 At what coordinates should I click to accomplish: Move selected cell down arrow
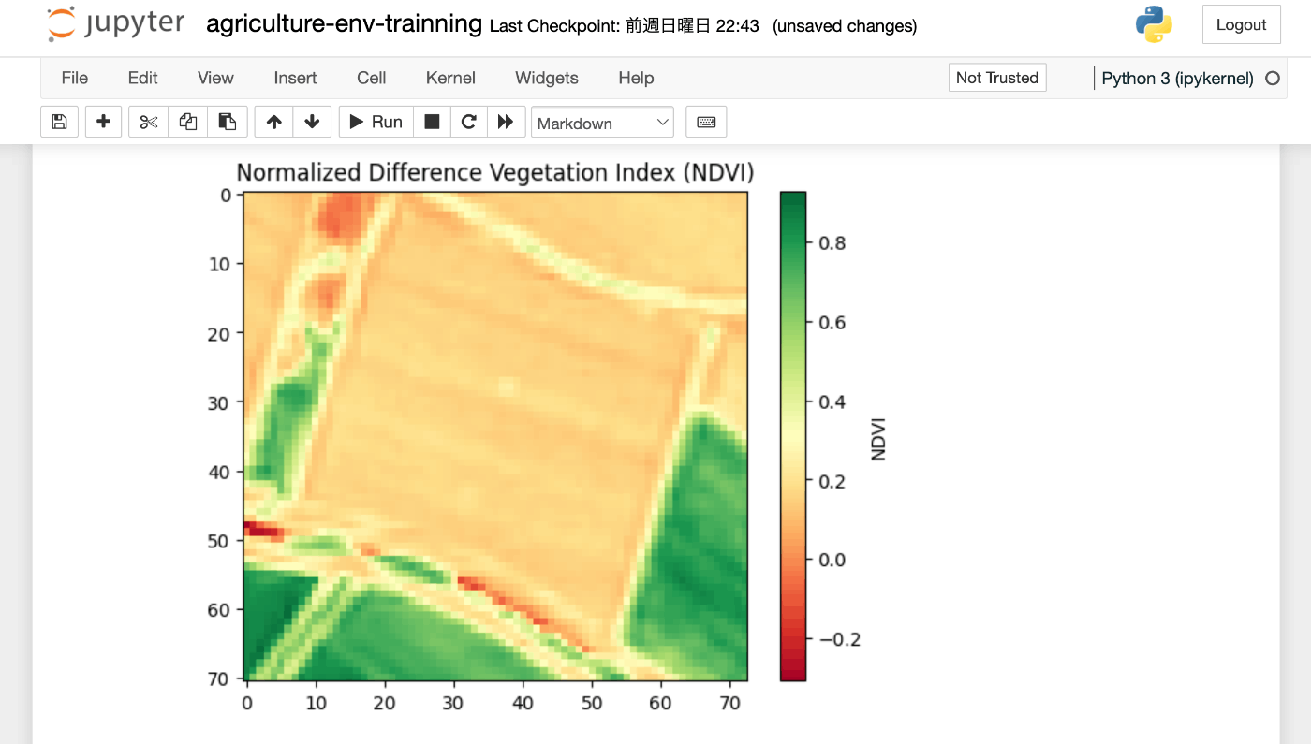(312, 122)
